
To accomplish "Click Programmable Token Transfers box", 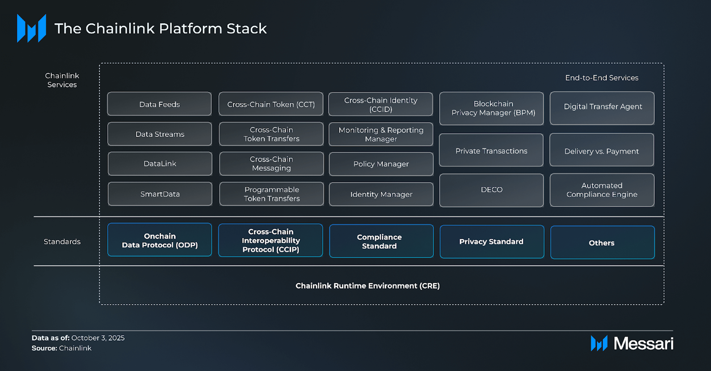I will click(x=272, y=194).
